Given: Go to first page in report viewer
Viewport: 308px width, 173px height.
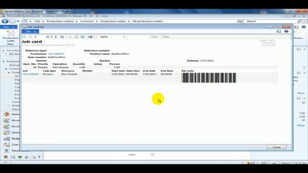Looking at the screenshot, I should point(25,37).
